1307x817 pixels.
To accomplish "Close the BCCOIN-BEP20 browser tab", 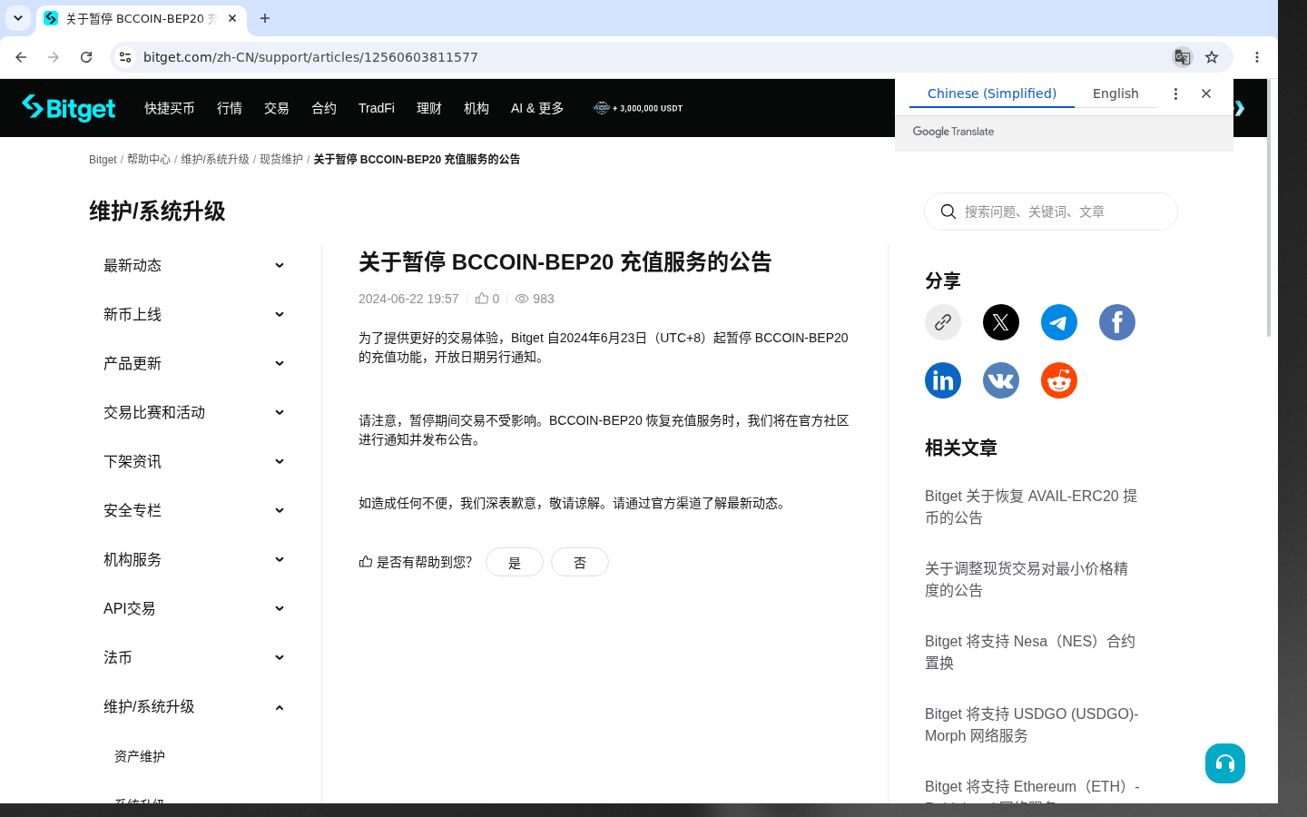I will (x=232, y=18).
